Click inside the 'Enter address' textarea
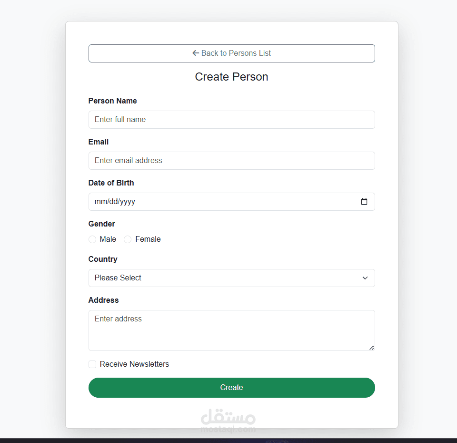The image size is (457, 443). (x=231, y=330)
